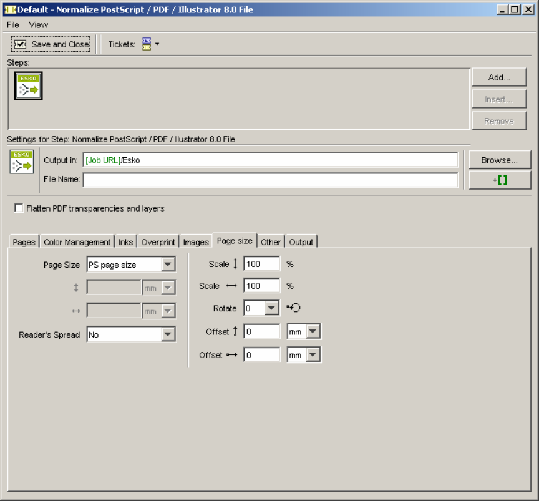This screenshot has width=539, height=501.
Task: Change vertical Offset unit dropdown
Action: [313, 332]
